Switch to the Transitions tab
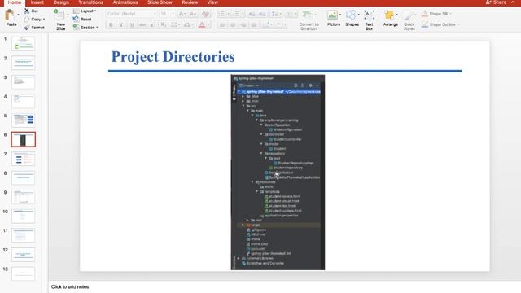Viewport: 521px width, 293px height. [x=90, y=2]
